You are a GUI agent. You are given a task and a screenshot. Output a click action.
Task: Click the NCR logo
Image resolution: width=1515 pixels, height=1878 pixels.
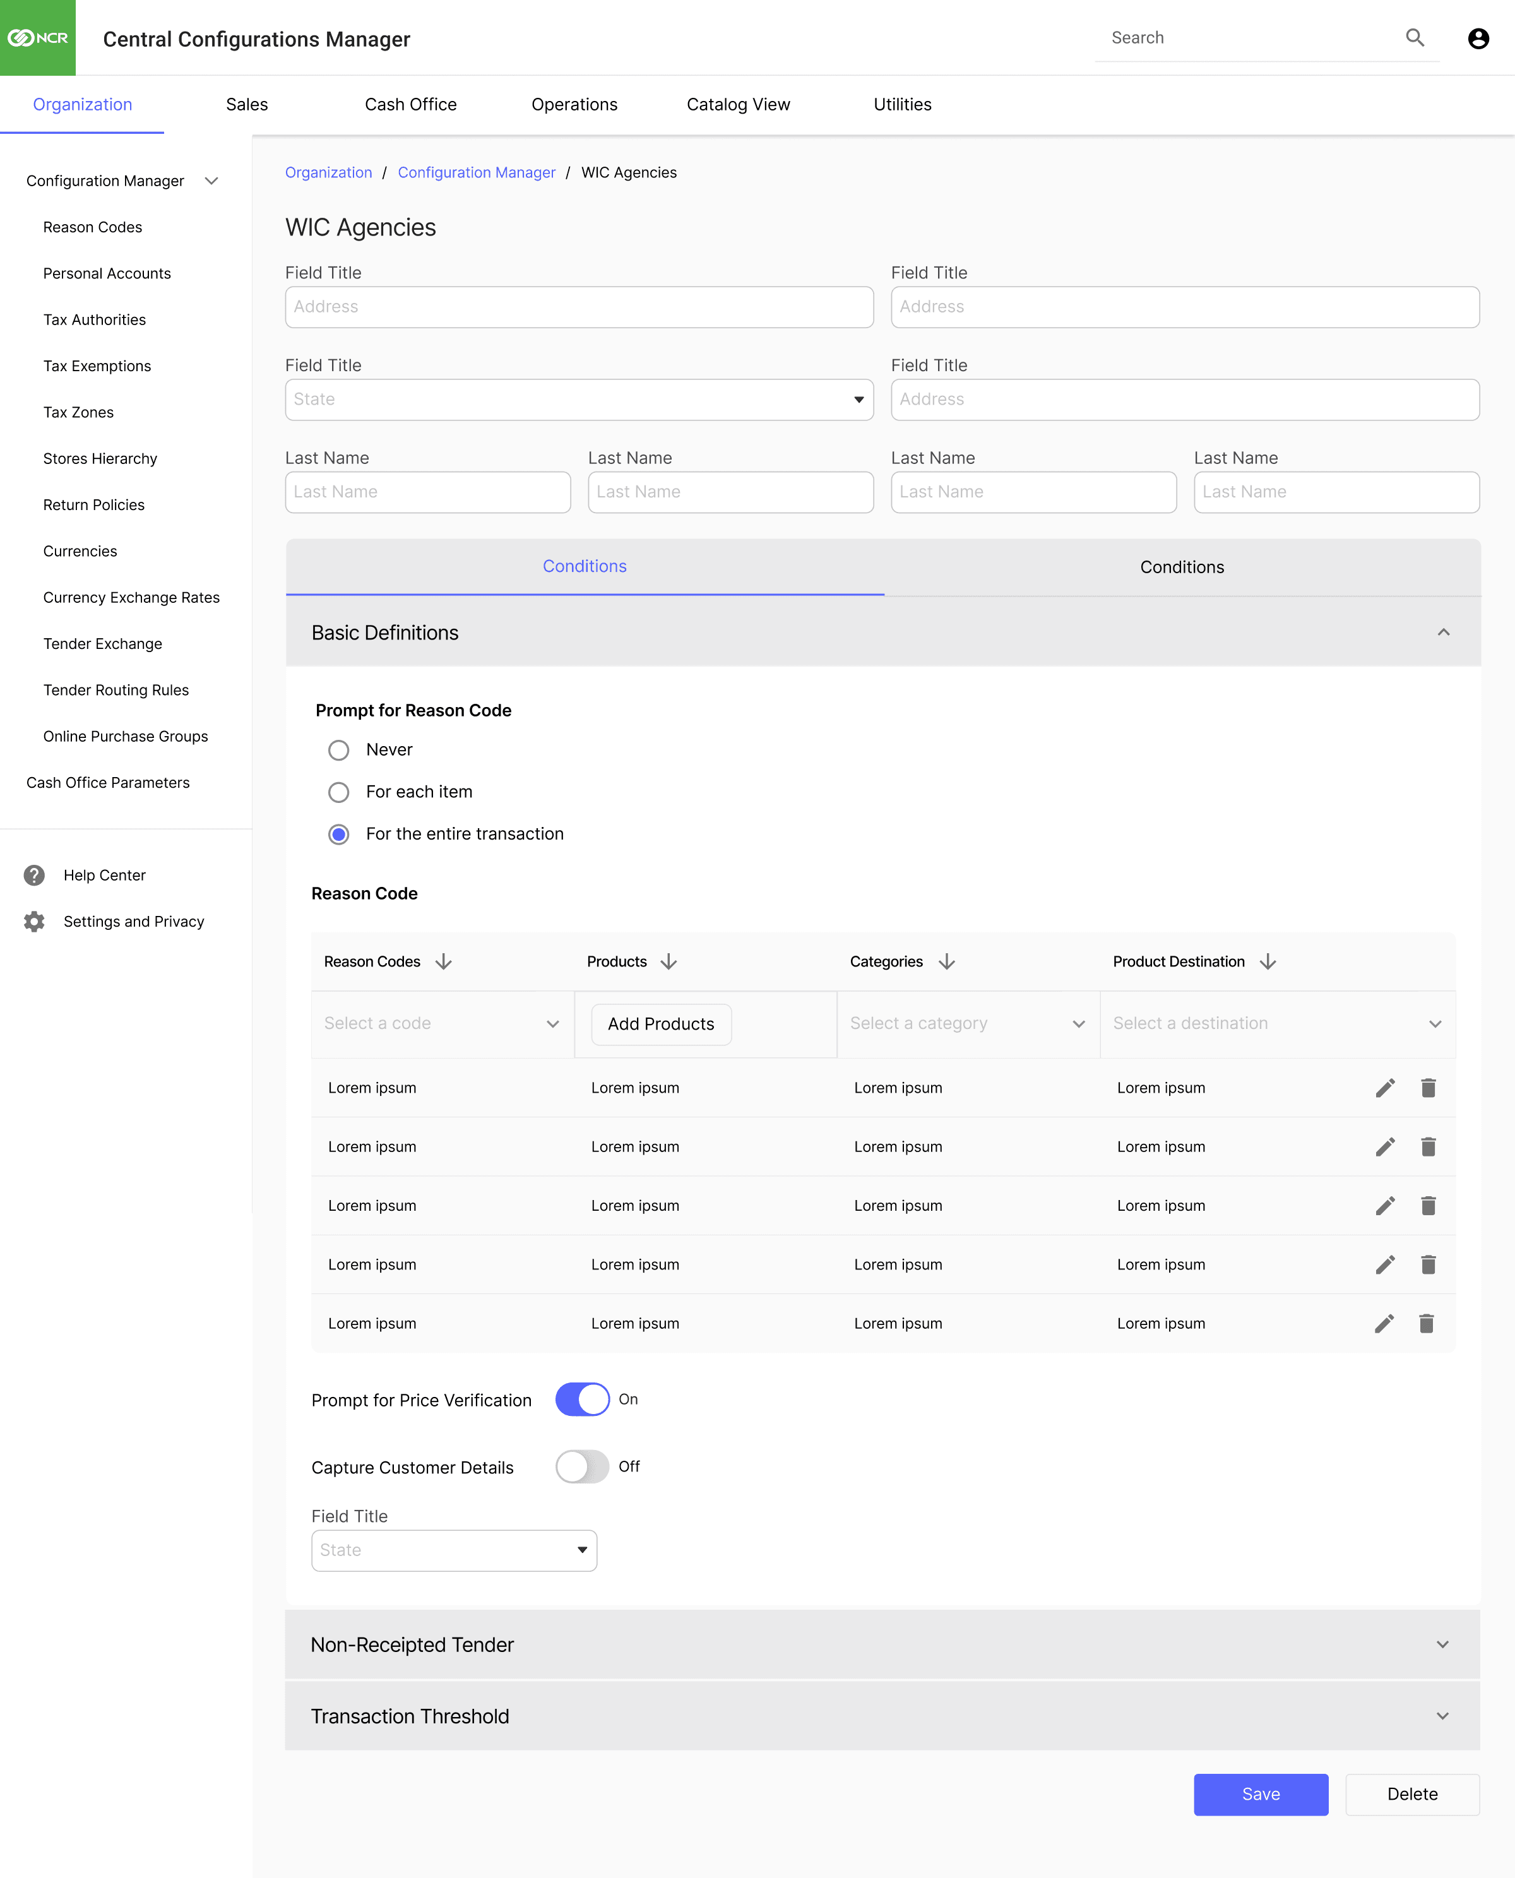pos(37,37)
